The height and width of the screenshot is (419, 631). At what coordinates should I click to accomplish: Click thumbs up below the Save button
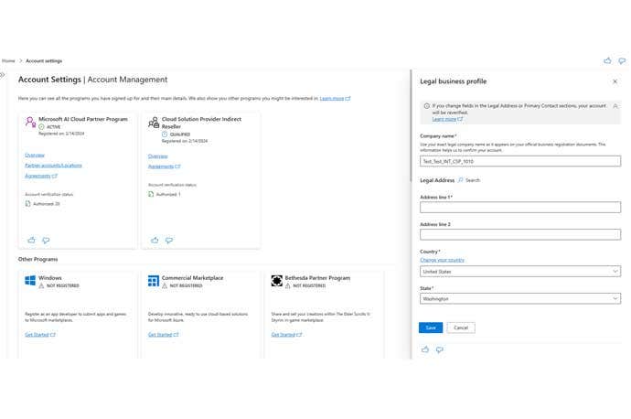[425, 349]
